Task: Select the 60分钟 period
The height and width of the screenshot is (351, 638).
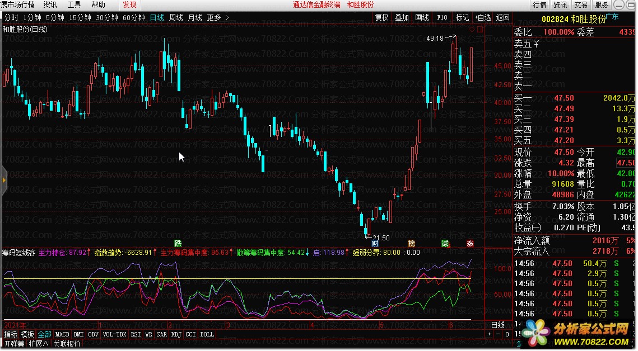Action: point(134,17)
